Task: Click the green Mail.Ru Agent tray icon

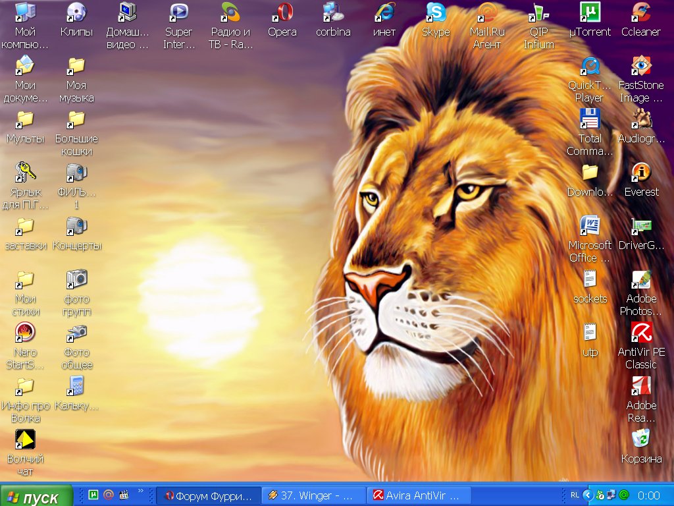Action: [x=624, y=495]
